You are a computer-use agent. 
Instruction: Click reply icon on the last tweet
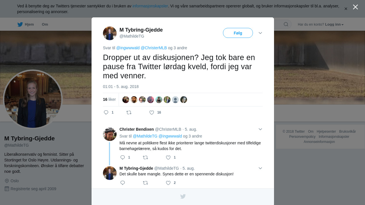[123, 183]
